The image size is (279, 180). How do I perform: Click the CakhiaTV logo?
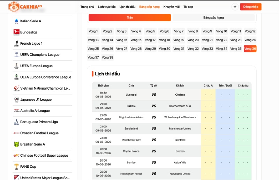(x=25, y=7)
